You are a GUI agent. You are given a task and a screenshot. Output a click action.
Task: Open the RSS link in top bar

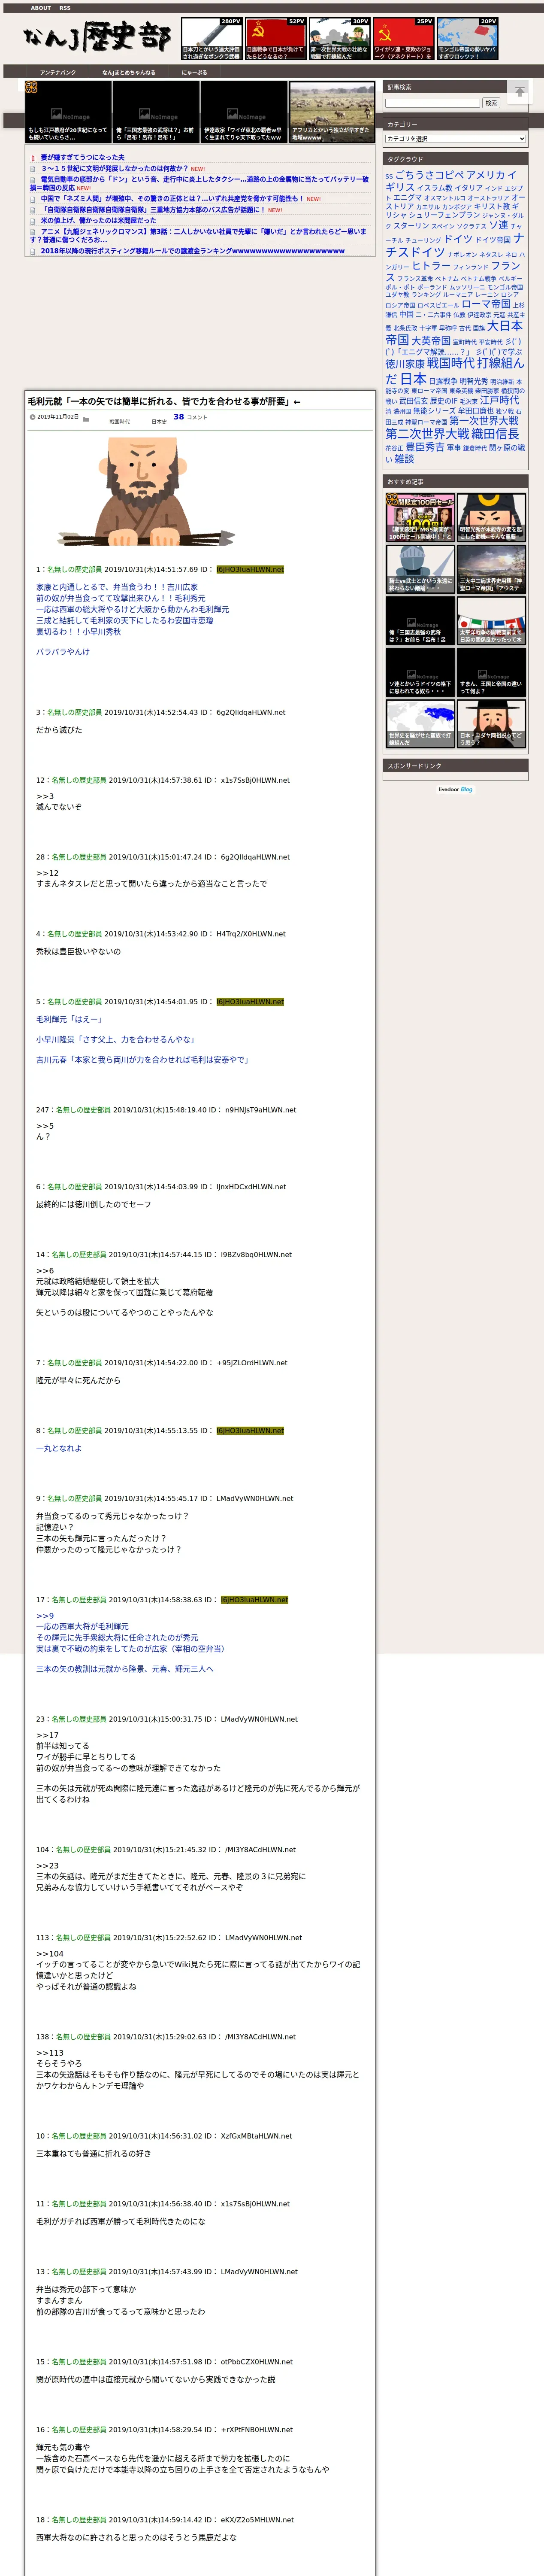pos(65,8)
